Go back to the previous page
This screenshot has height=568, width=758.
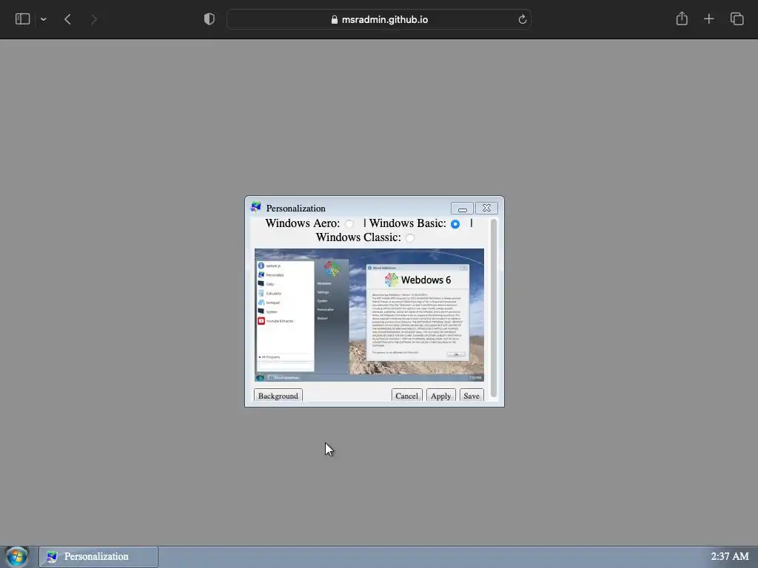coord(67,19)
